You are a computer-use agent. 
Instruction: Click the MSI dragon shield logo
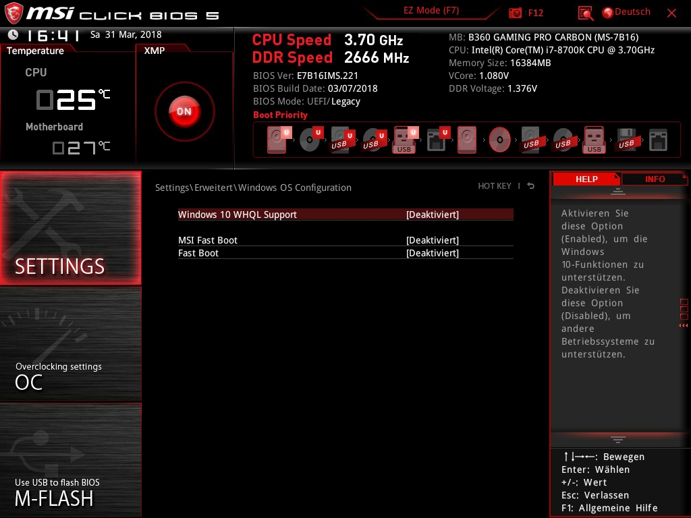click(x=13, y=13)
